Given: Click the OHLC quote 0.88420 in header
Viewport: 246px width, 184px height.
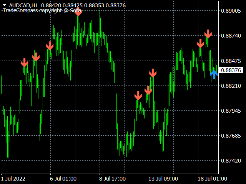Looking at the screenshot, I should click(51, 5).
